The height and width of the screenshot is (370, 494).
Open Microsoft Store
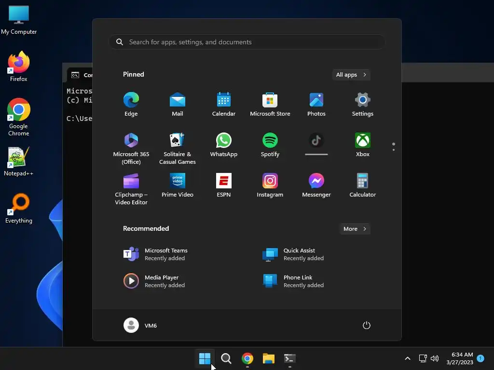click(x=270, y=104)
